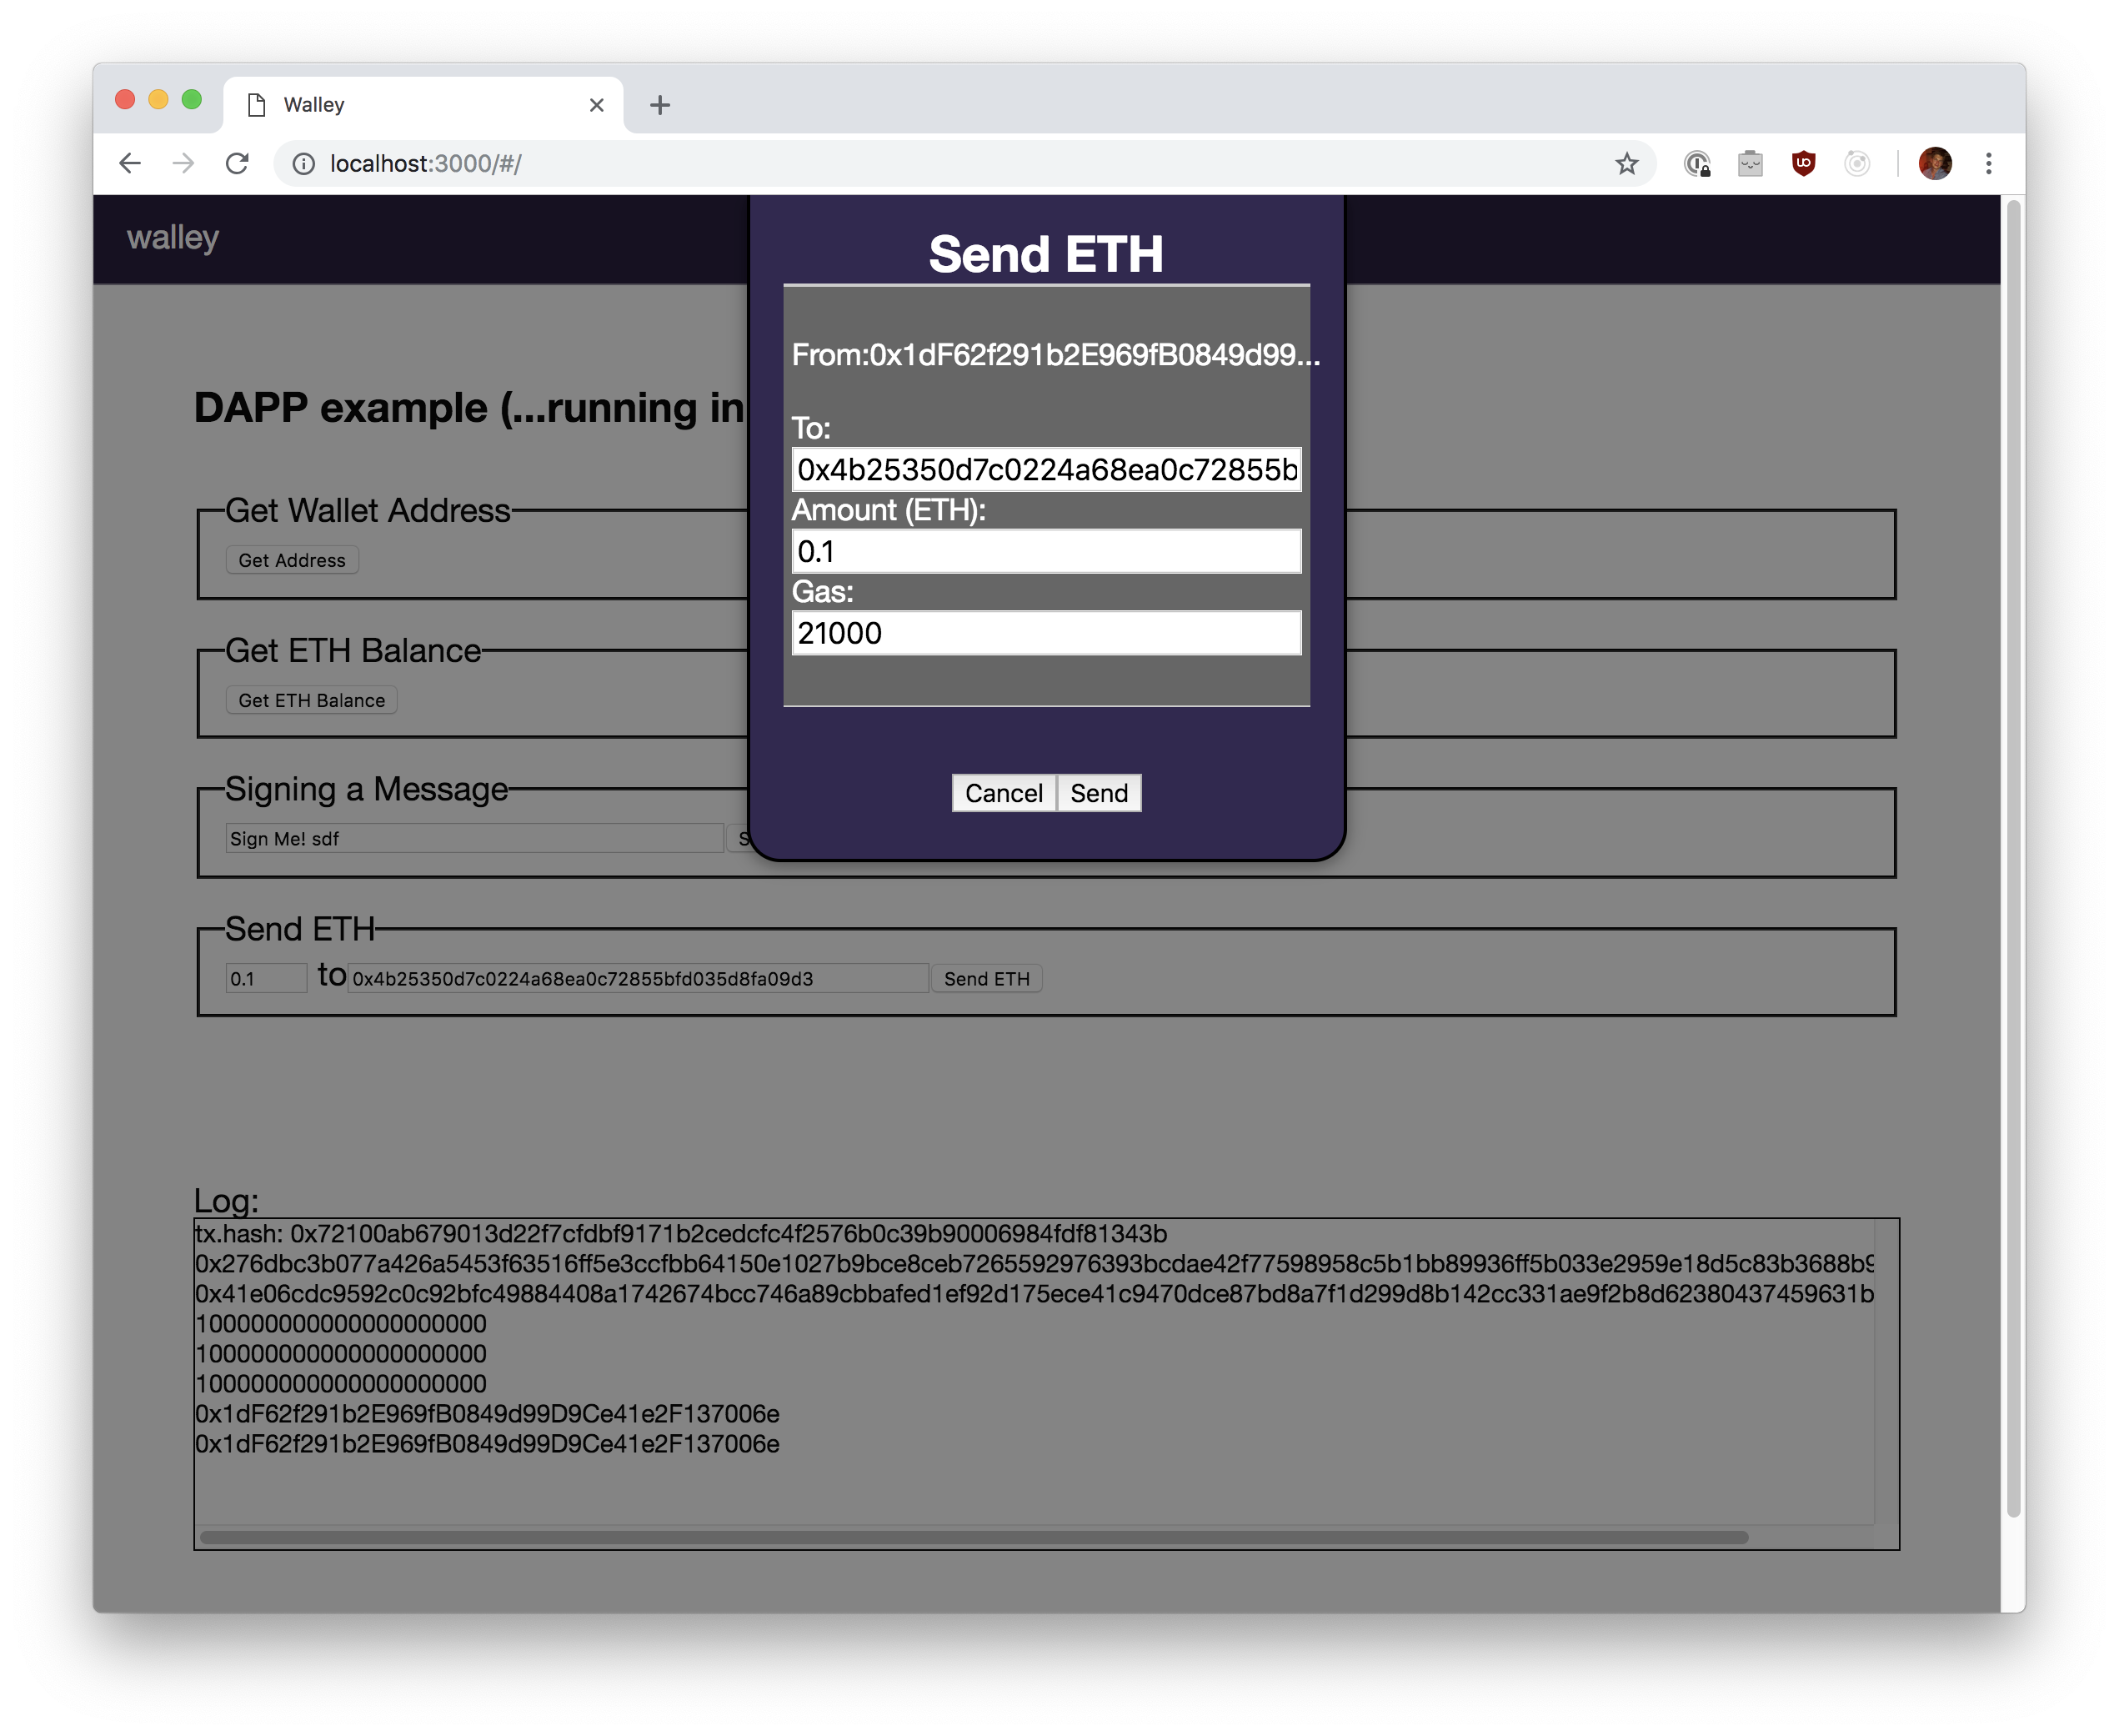Click the Gas input showing 21000
The width and height of the screenshot is (2119, 1736).
pyautogui.click(x=1045, y=633)
